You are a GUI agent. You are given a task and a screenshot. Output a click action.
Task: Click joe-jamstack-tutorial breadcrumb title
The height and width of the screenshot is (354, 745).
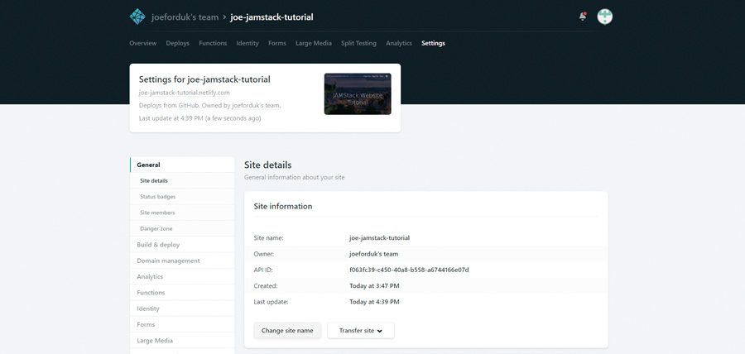272,17
